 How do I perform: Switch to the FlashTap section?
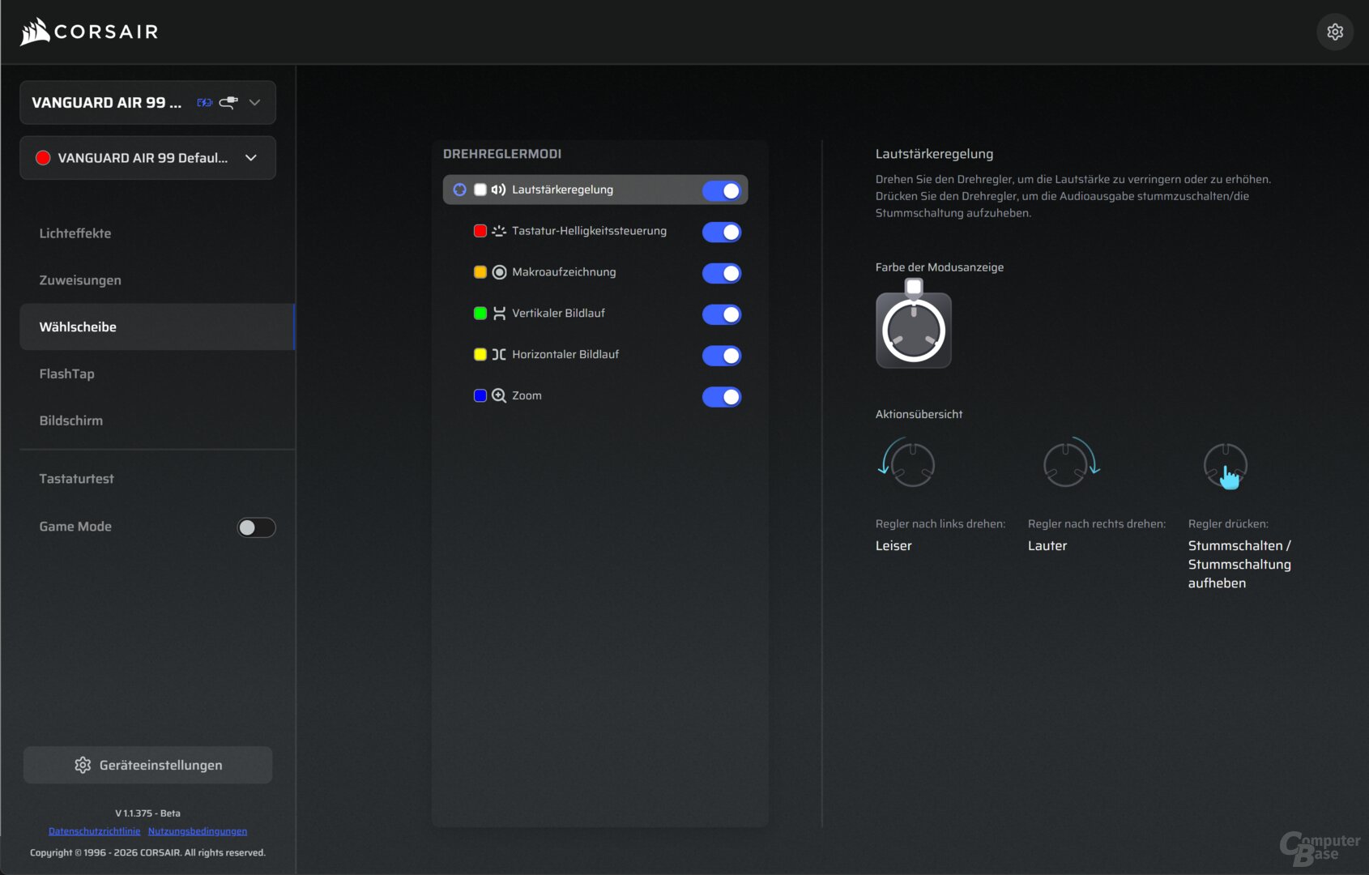[66, 373]
